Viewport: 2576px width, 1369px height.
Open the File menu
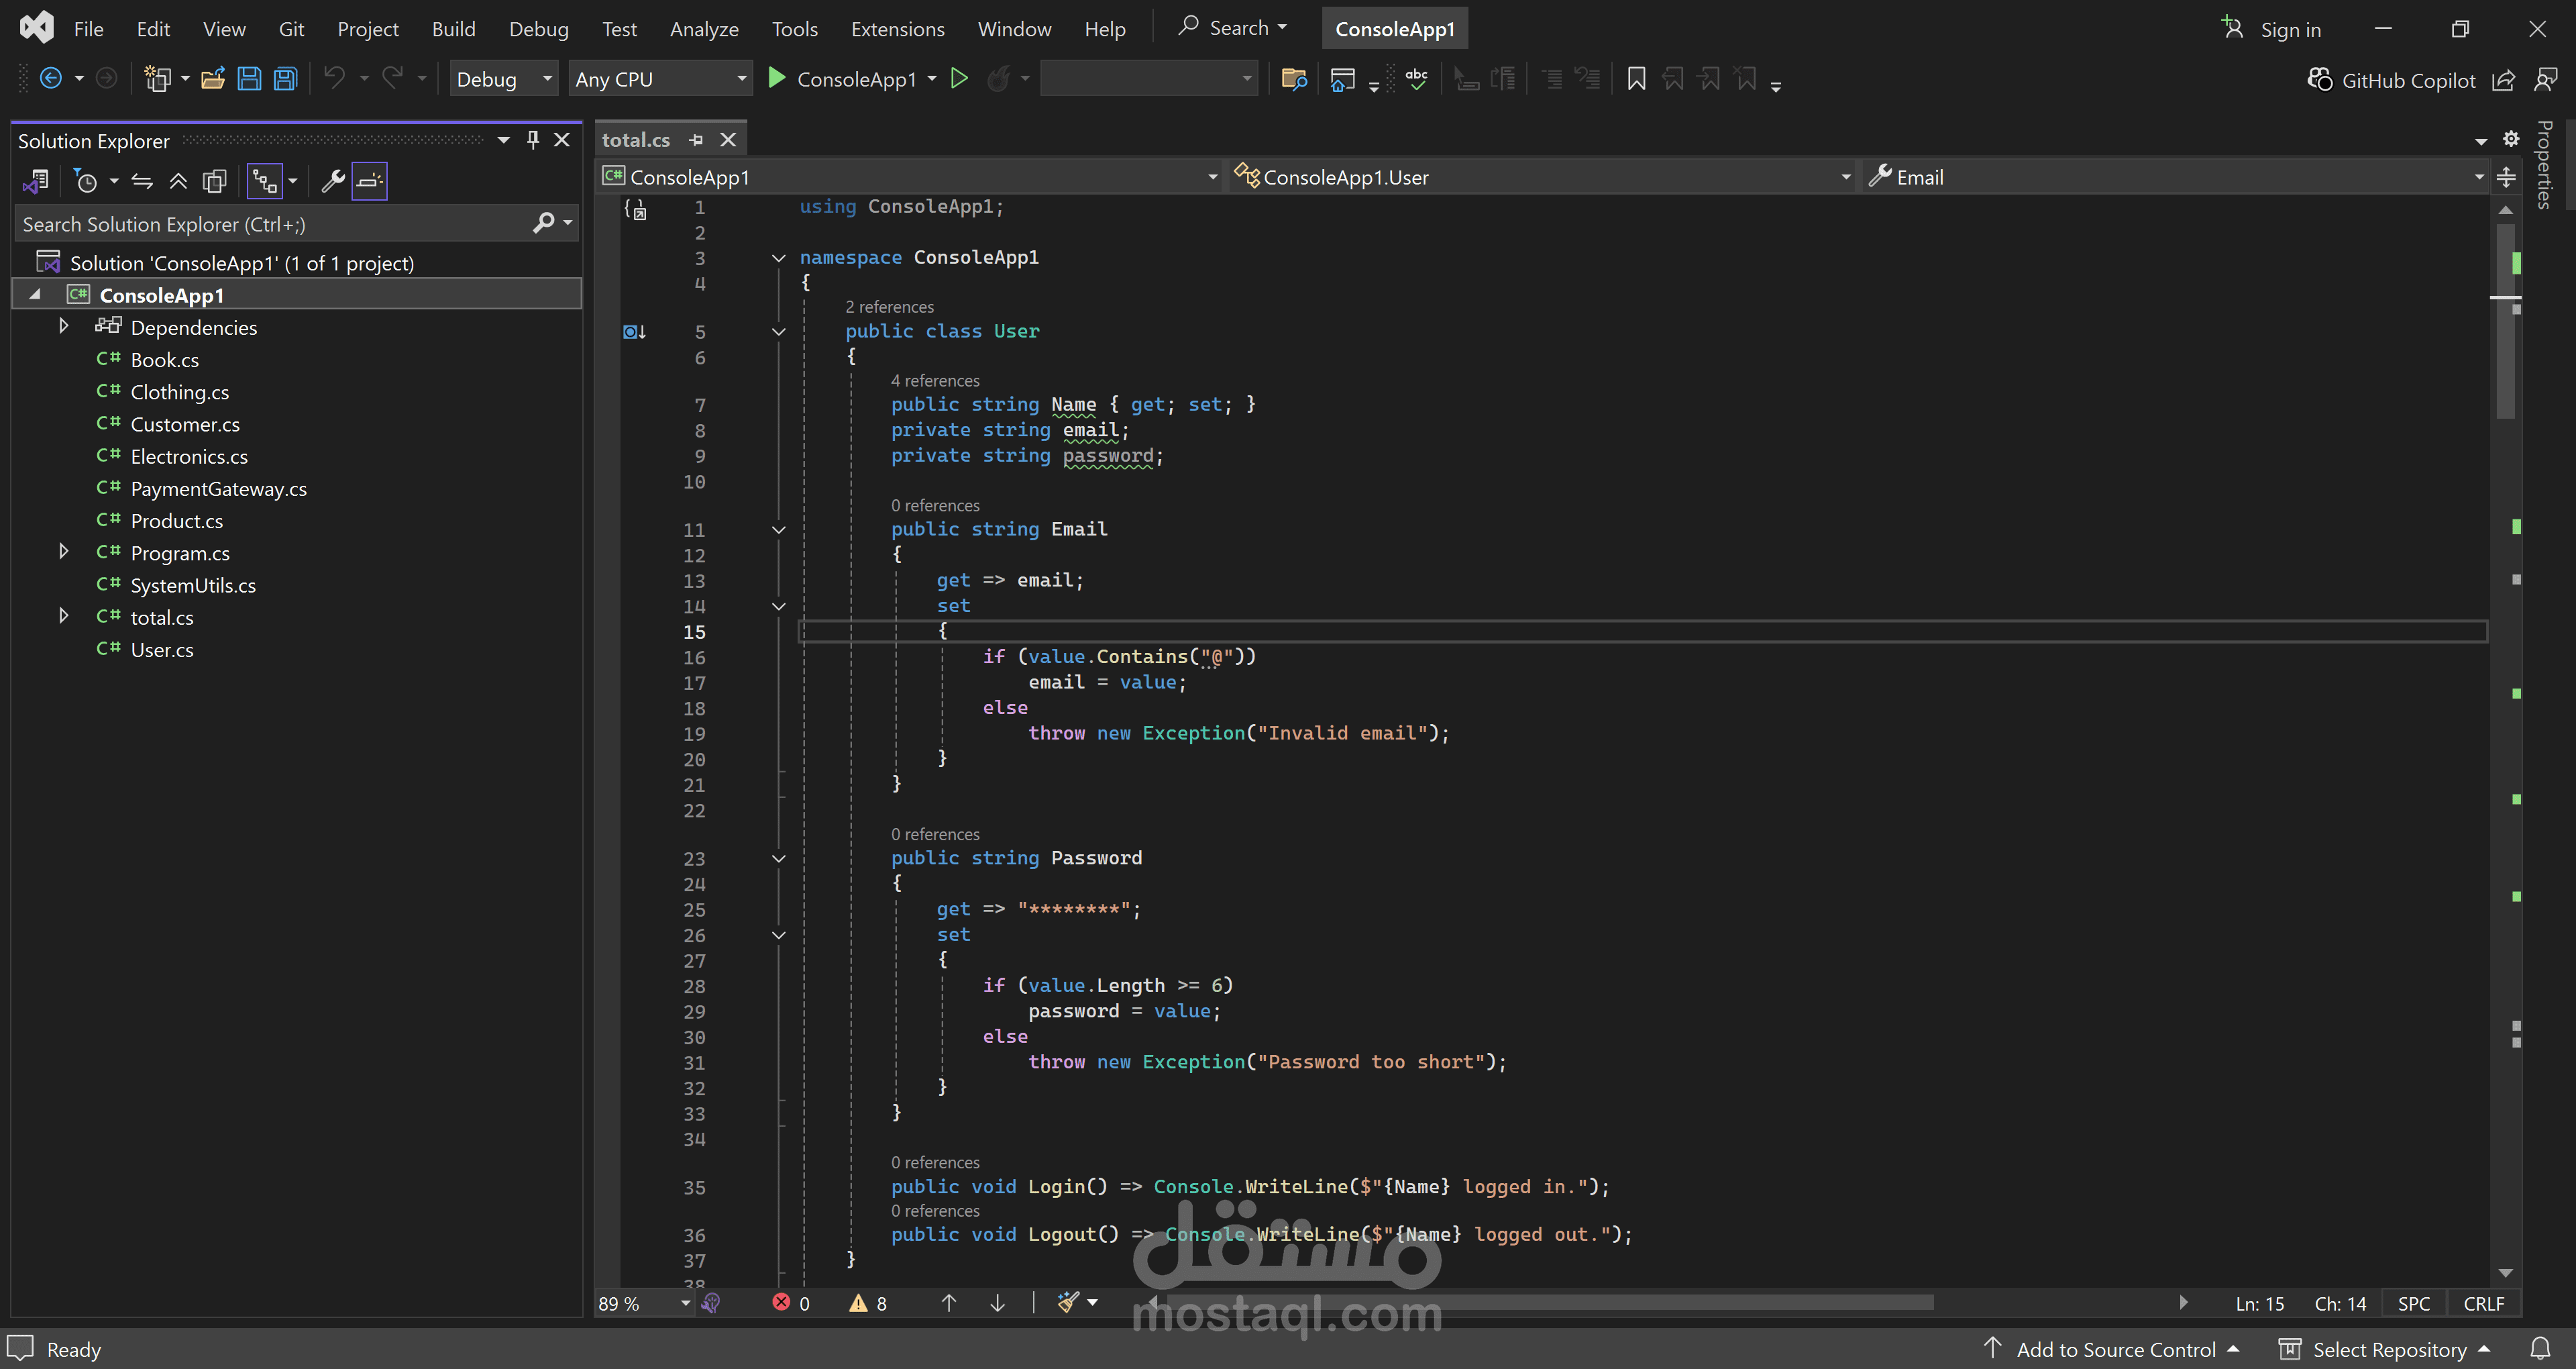(88, 28)
